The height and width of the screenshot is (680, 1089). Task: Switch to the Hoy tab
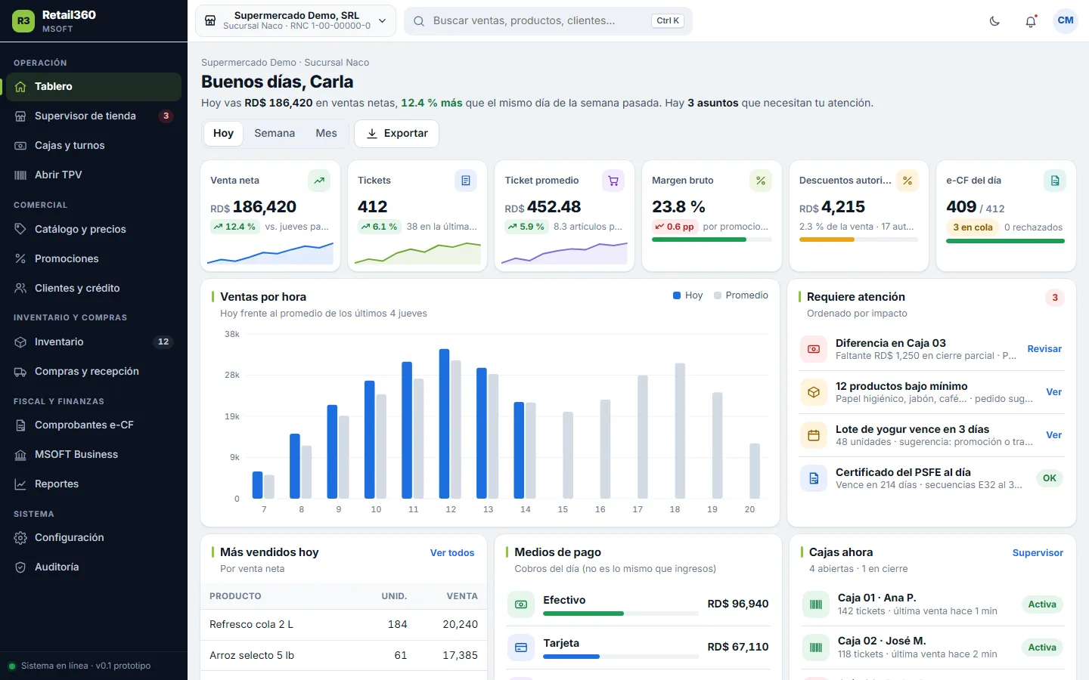point(223,134)
